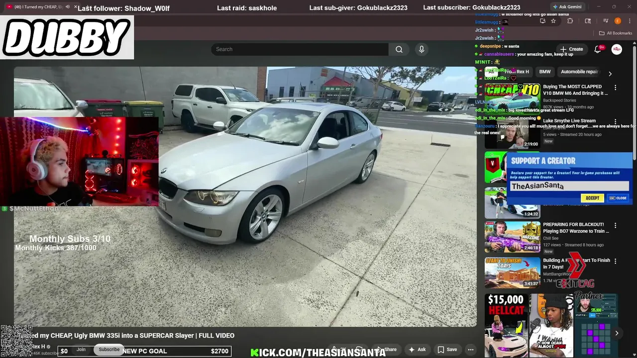Click the Subscribe button under the video
Viewport: 637px width, 358px height.
109,350
